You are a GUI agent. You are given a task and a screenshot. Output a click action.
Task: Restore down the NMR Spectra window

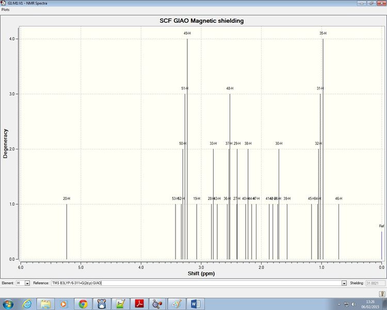point(371,3)
